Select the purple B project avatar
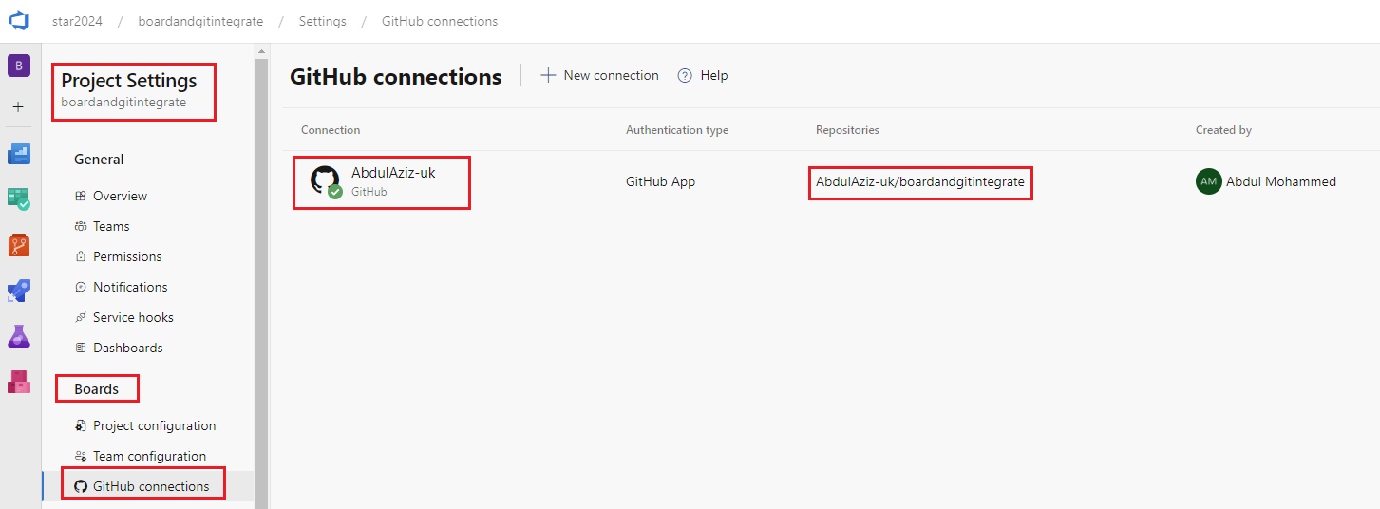The height and width of the screenshot is (509, 1380). tap(19, 66)
